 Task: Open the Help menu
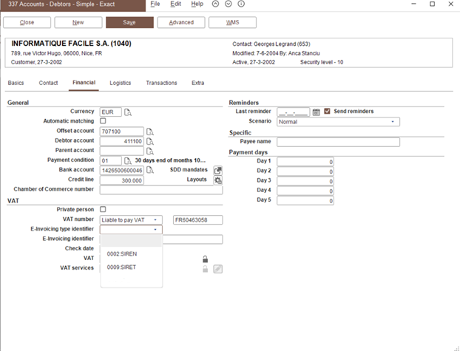(x=197, y=4)
